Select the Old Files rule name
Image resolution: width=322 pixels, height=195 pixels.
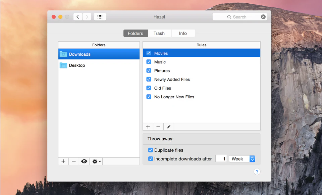[163, 88]
